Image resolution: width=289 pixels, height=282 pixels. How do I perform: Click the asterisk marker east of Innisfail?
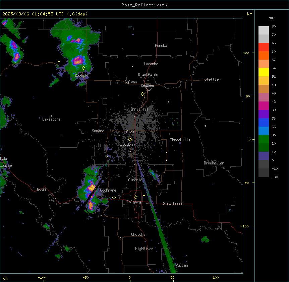coord(168,101)
